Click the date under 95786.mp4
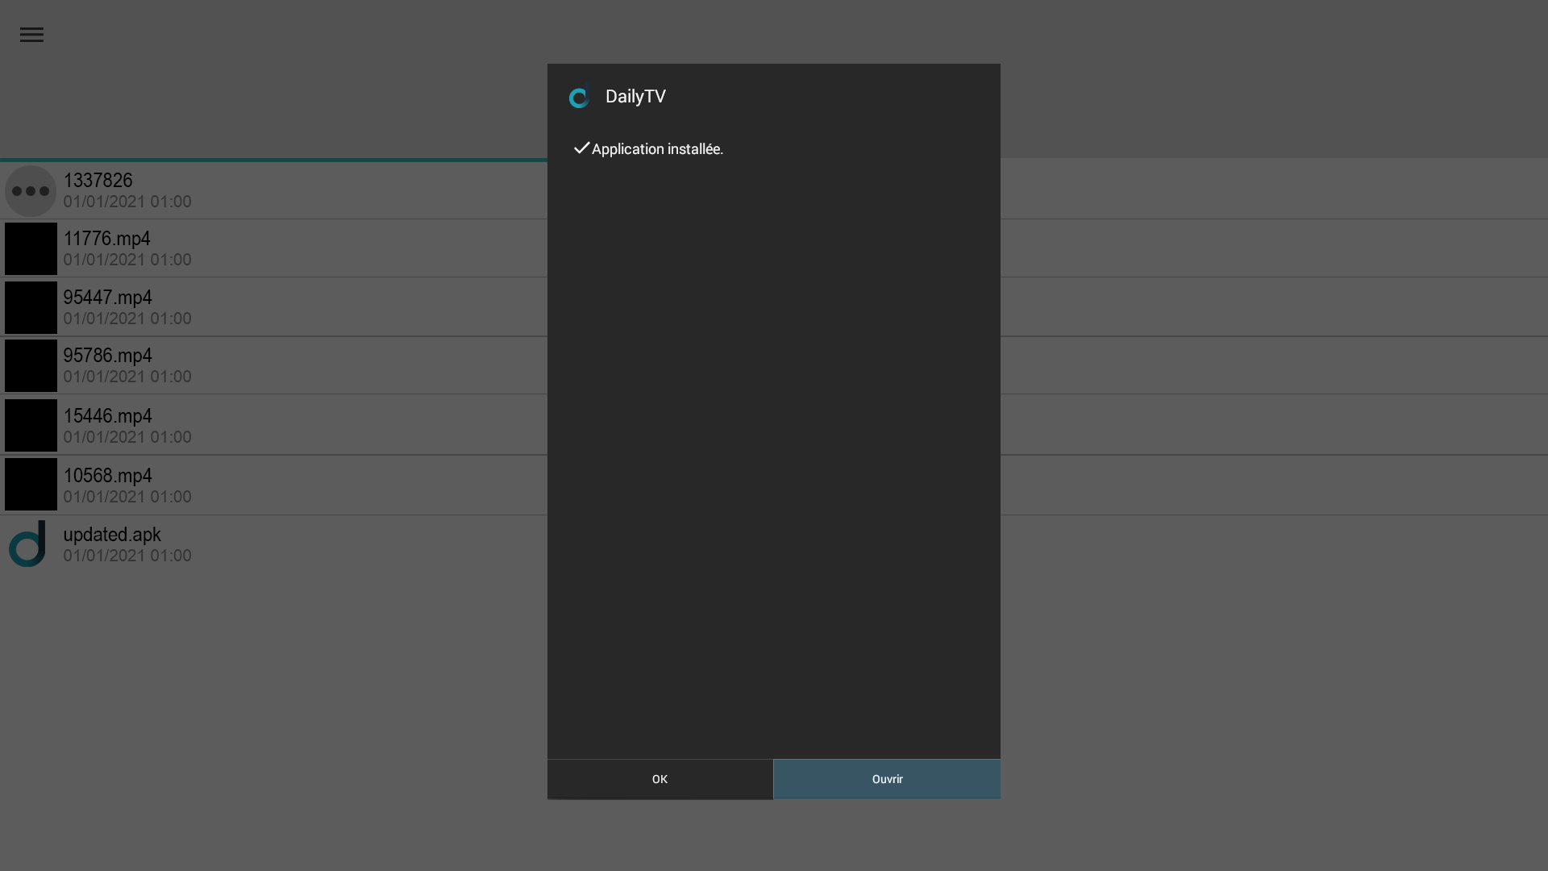This screenshot has width=1548, height=871. (127, 377)
